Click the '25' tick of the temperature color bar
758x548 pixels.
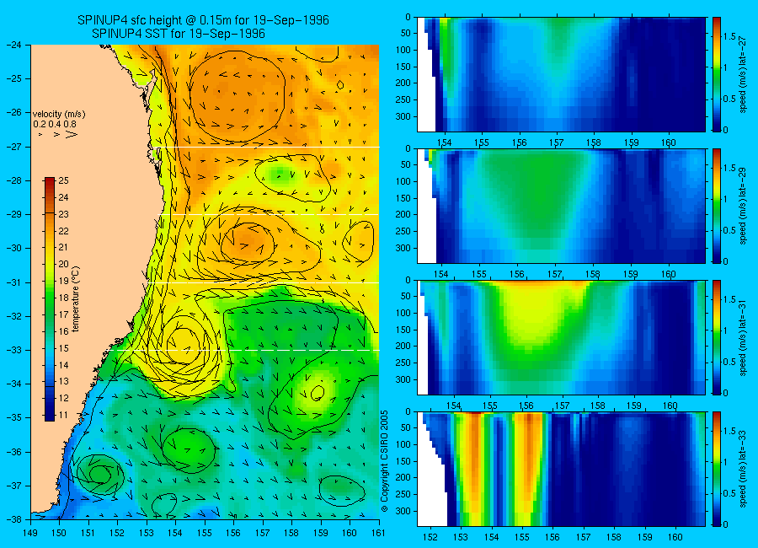(x=63, y=180)
